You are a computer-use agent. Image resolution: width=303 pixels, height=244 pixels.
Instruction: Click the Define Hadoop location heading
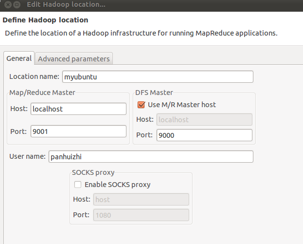click(x=45, y=20)
